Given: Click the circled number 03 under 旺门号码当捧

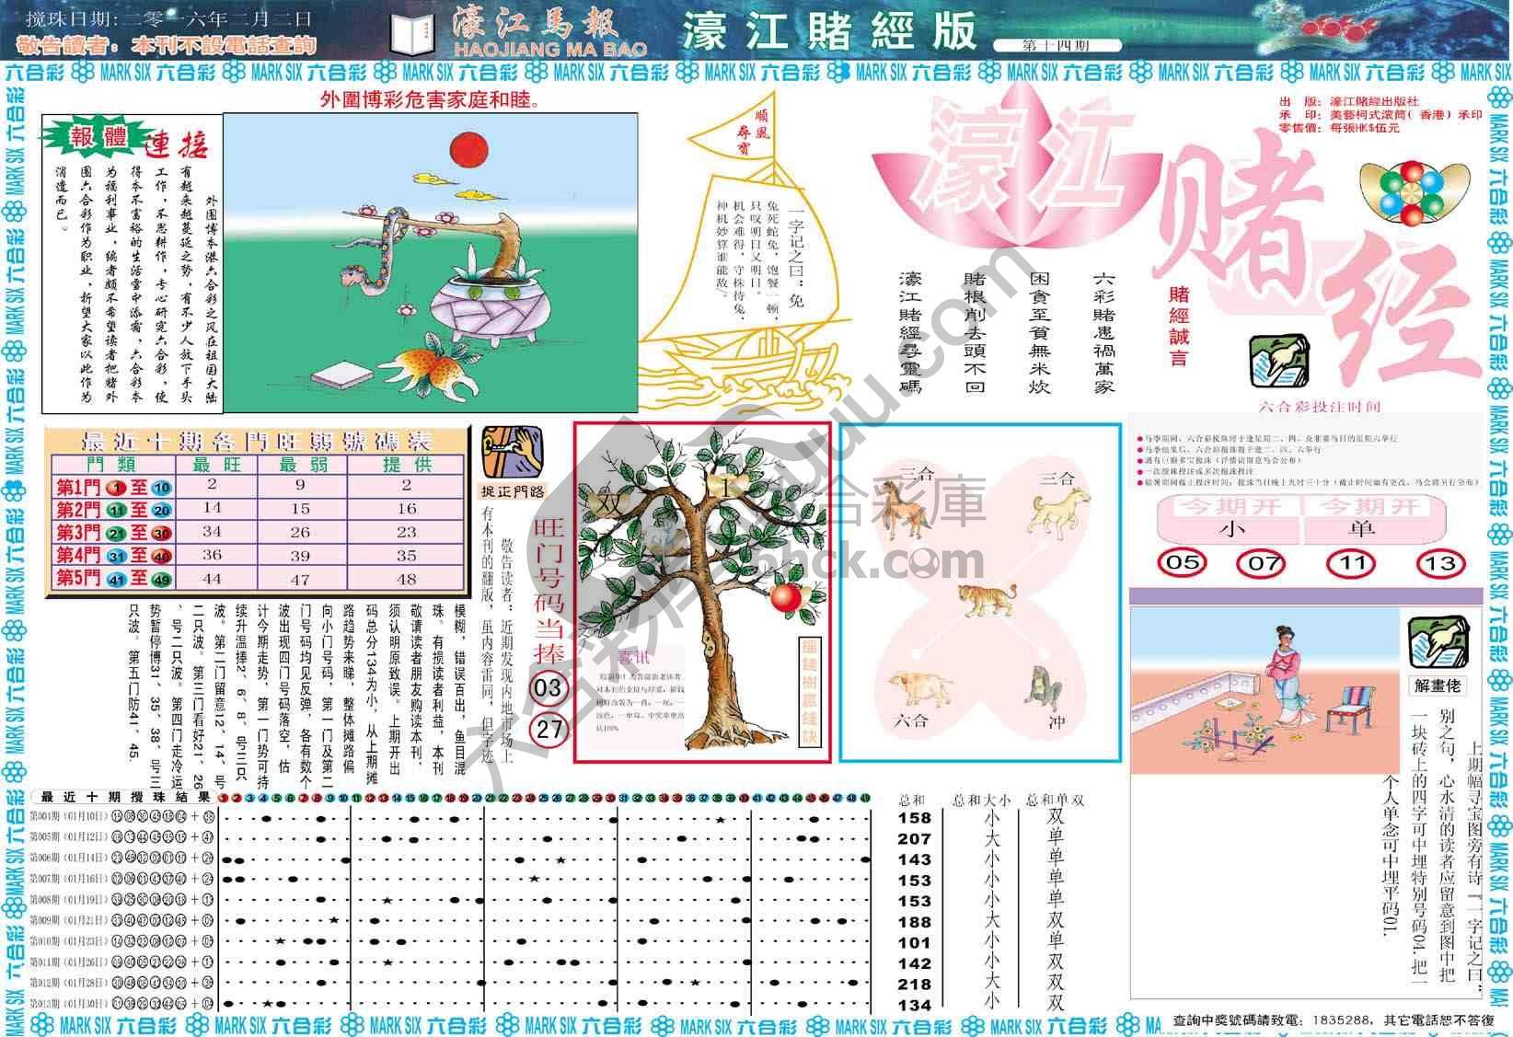Looking at the screenshot, I should point(548,687).
